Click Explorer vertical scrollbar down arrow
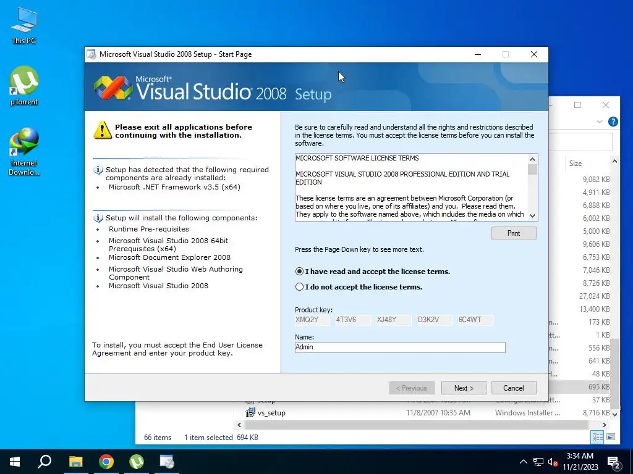This screenshot has height=474, width=633. tap(614, 414)
